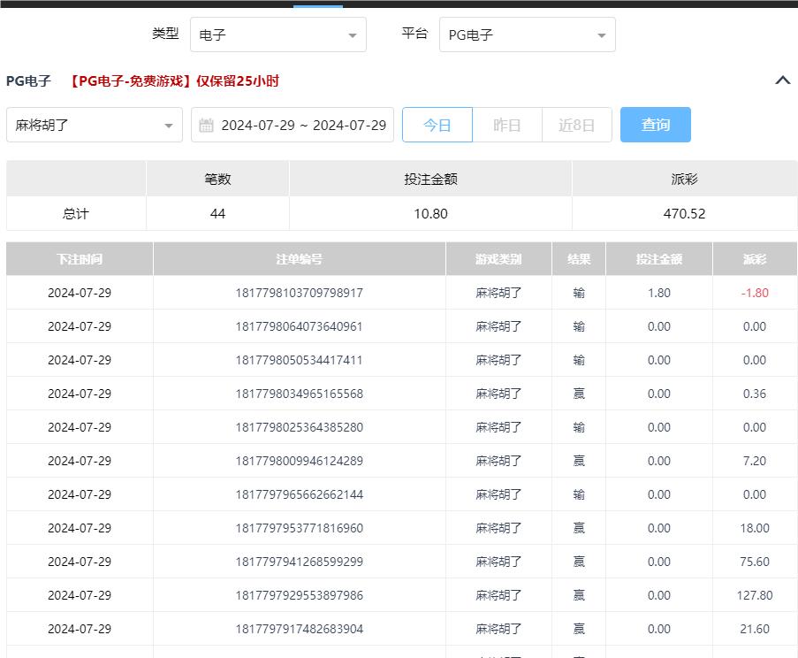Click bet number 1817797929553897986
The image size is (798, 658).
coord(299,595)
